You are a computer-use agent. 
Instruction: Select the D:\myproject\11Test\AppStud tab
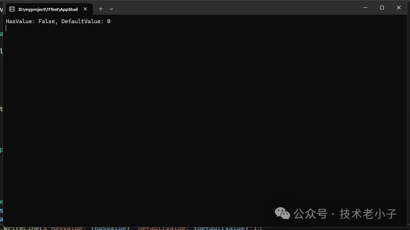48,9
